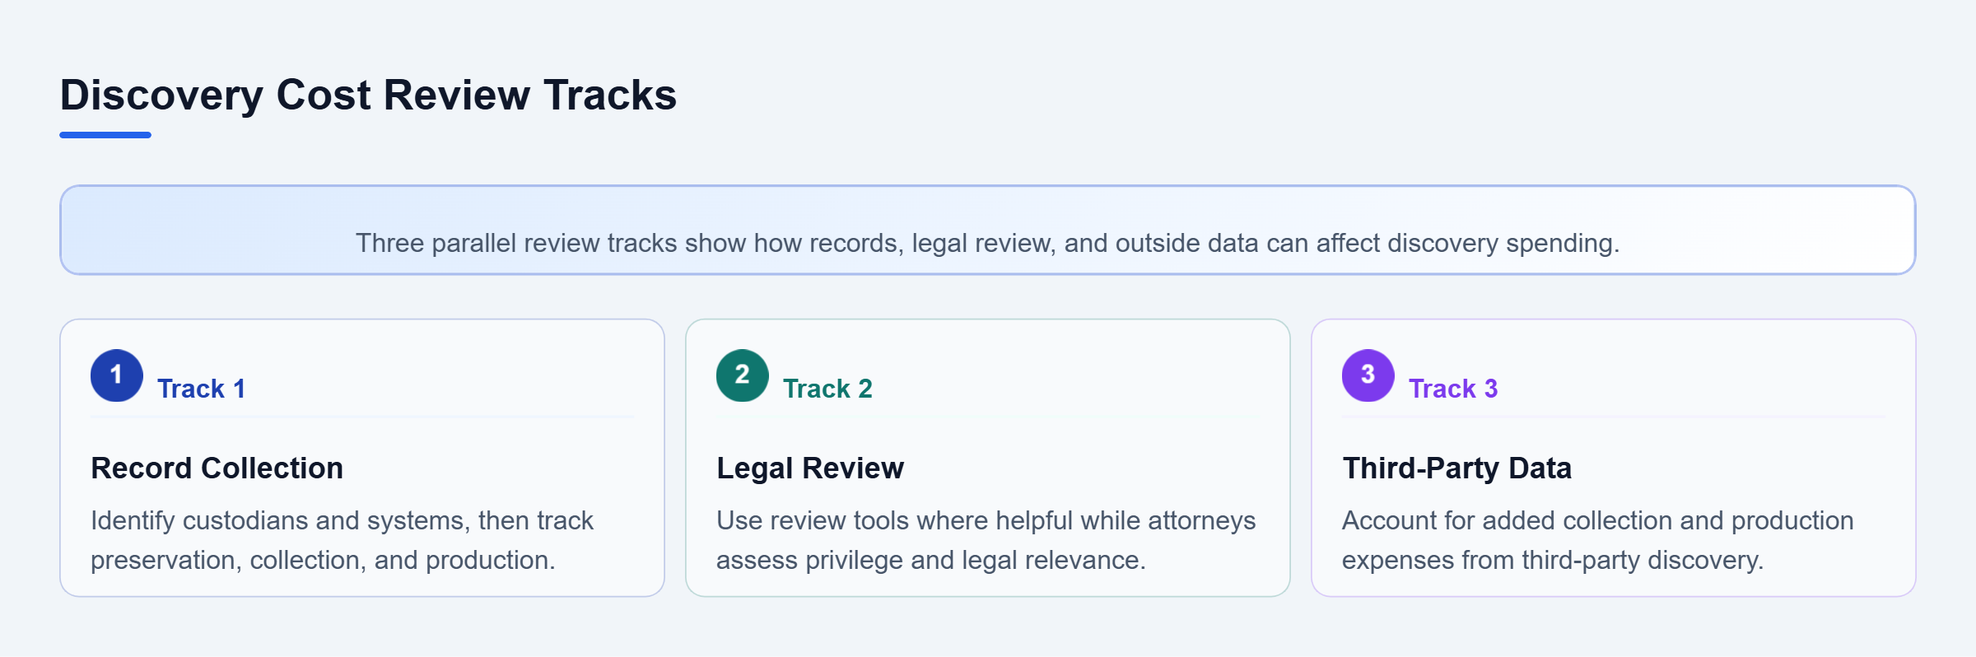The height and width of the screenshot is (657, 1976).
Task: Click the summary banner about three parallel review tracks
Action: [988, 230]
